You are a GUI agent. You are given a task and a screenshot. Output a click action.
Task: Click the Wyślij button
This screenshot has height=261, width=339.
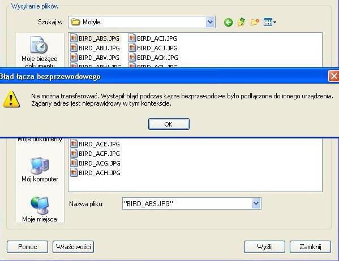coord(264,247)
